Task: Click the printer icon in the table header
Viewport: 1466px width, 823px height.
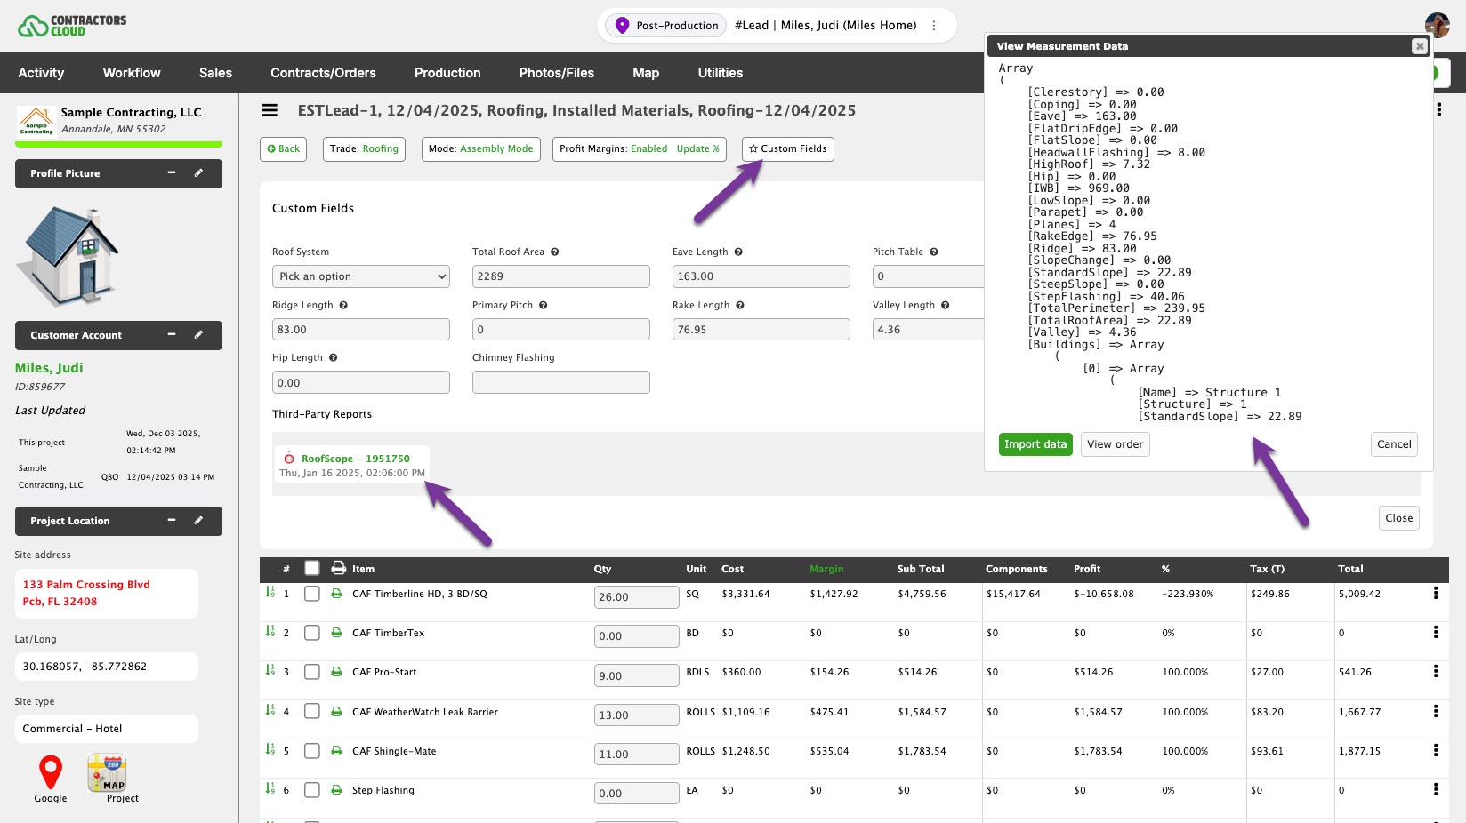Action: (338, 568)
